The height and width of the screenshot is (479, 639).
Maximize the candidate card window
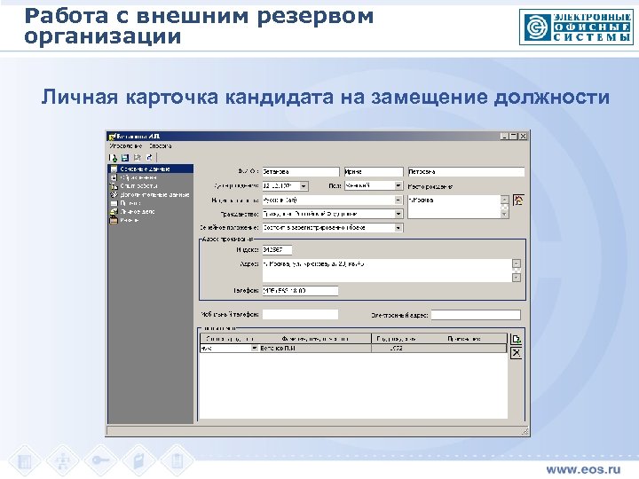pos(514,137)
